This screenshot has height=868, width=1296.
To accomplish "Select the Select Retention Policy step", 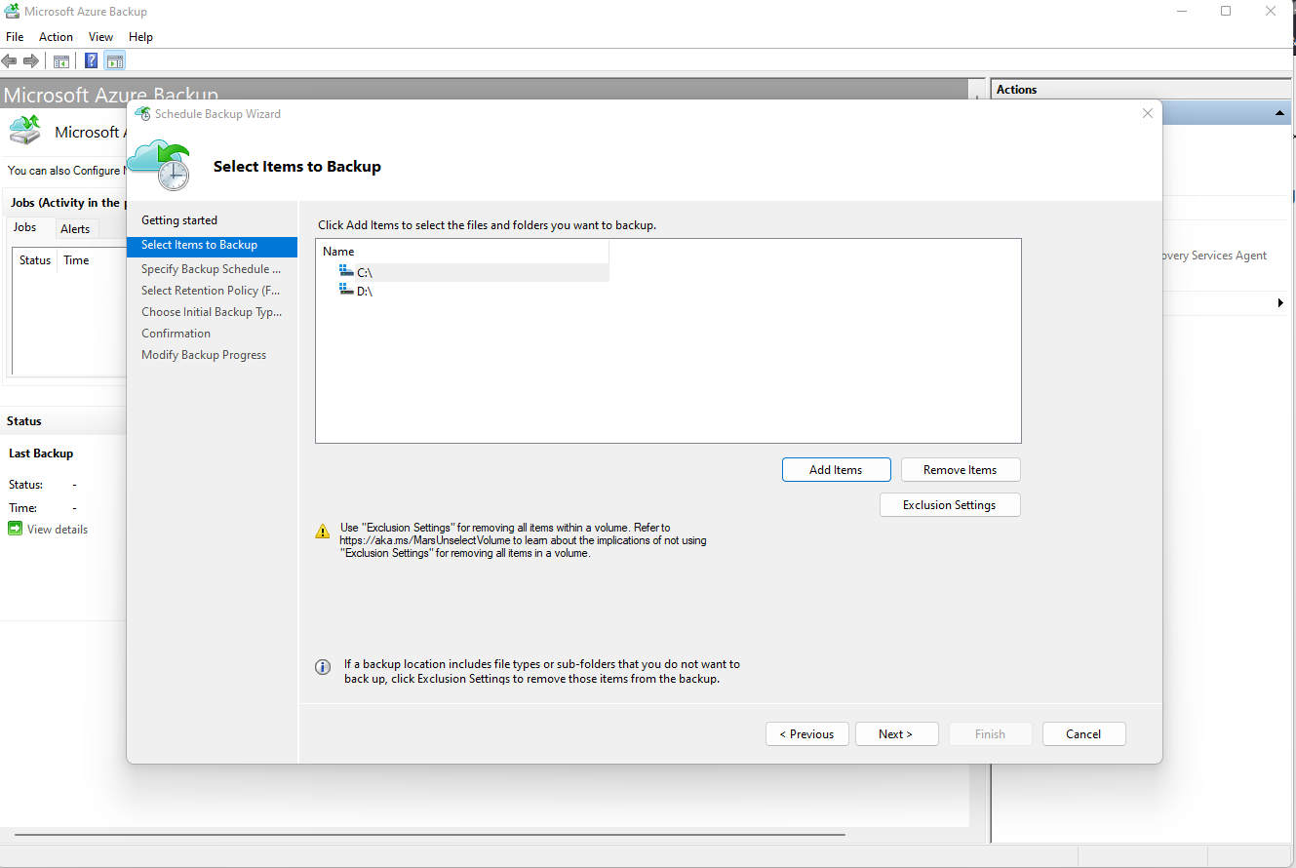I will (211, 290).
